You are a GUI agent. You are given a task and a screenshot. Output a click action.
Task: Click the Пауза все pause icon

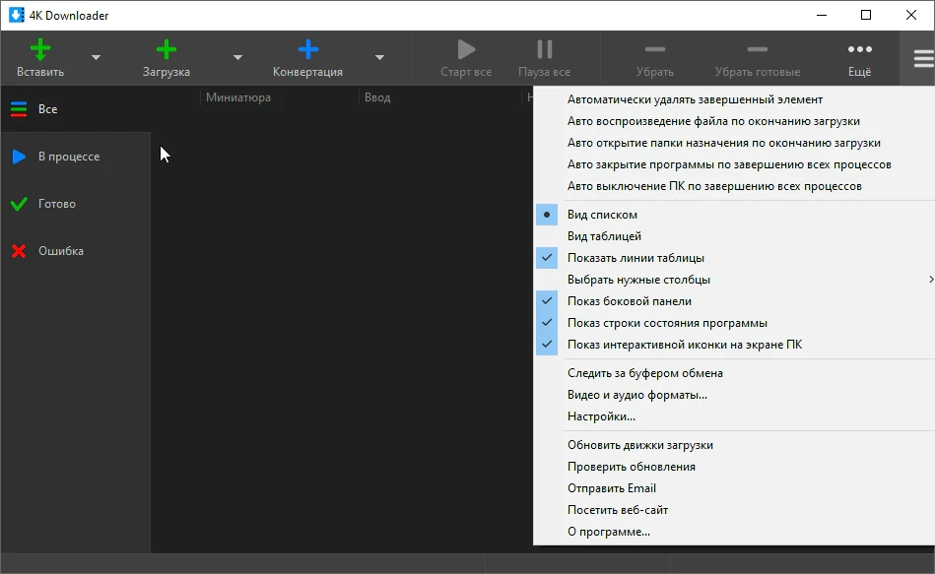tap(545, 49)
